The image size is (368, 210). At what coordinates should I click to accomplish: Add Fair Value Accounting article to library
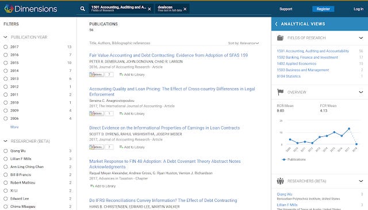132,74
